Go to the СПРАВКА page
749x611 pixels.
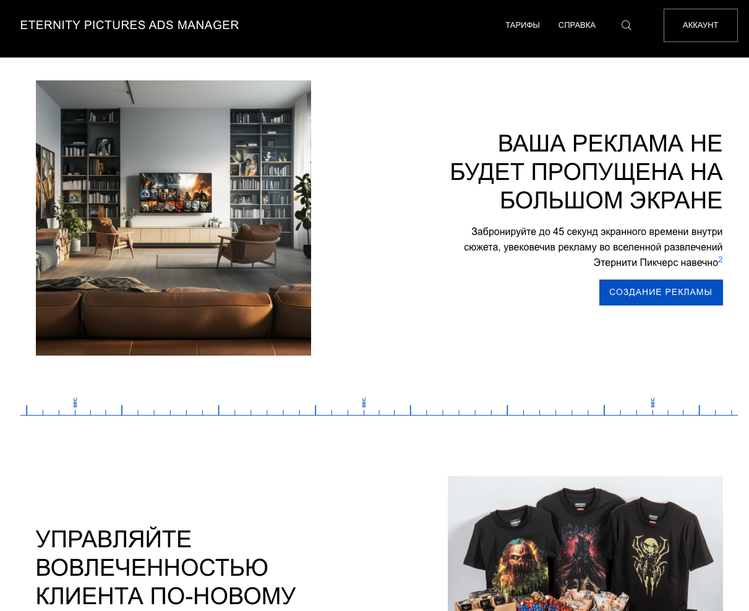(x=576, y=25)
